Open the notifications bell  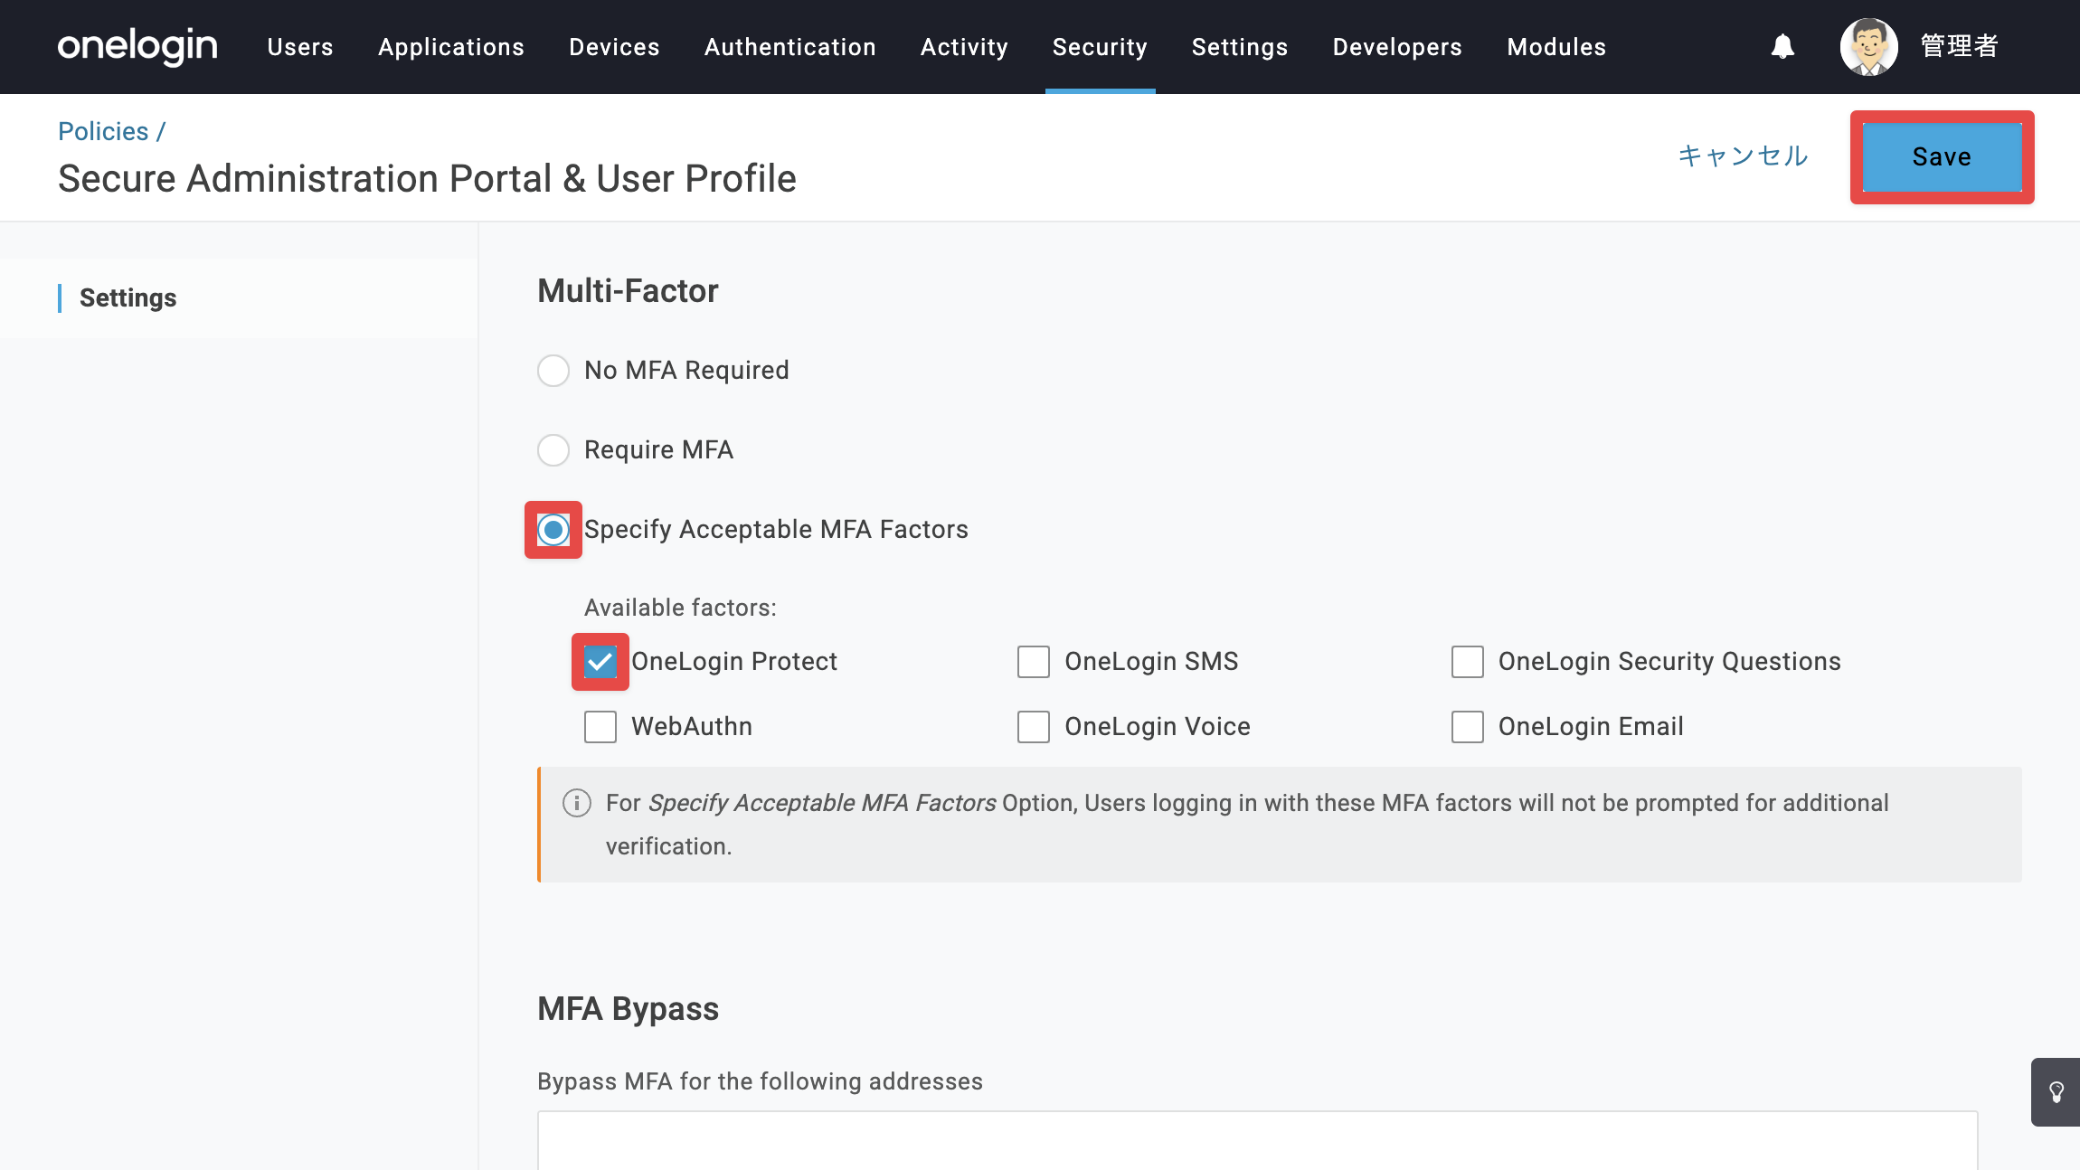tap(1782, 46)
